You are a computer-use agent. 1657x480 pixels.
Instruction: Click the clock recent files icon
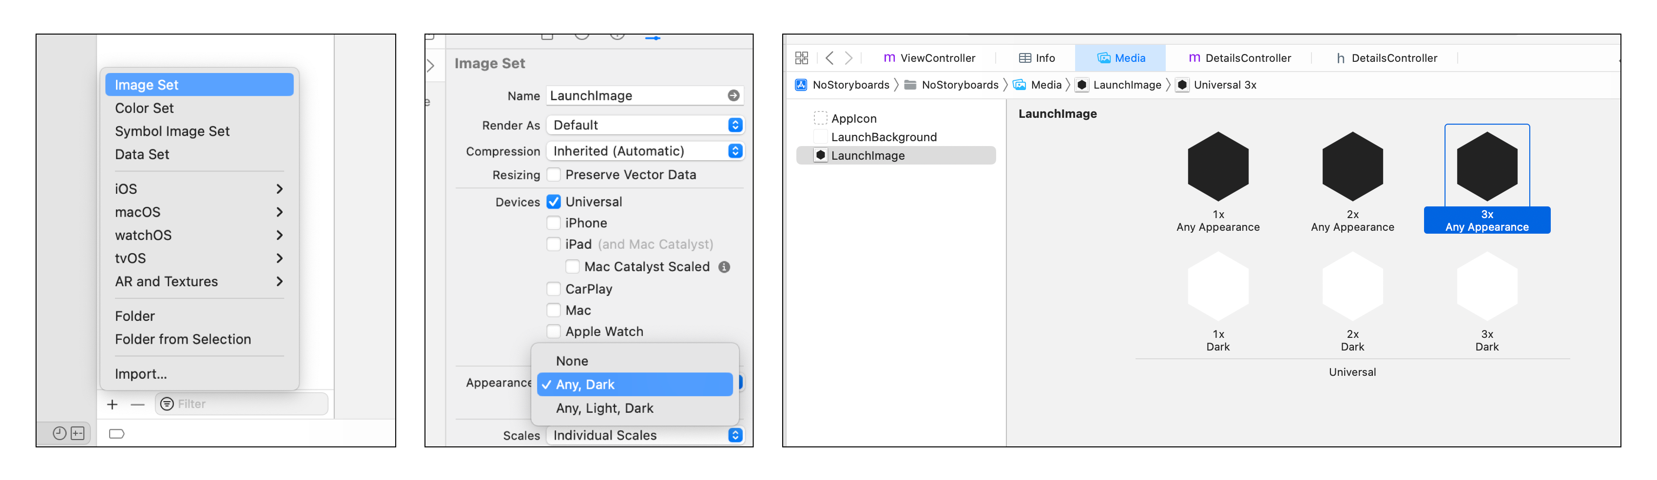(59, 433)
